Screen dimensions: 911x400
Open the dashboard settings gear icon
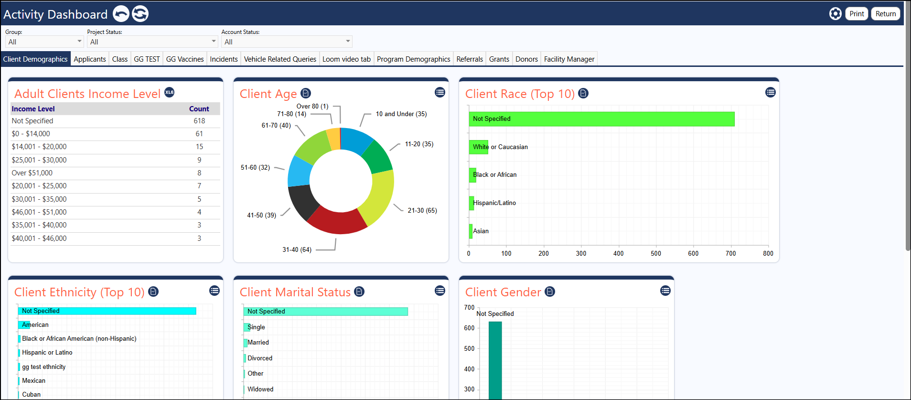coord(835,14)
